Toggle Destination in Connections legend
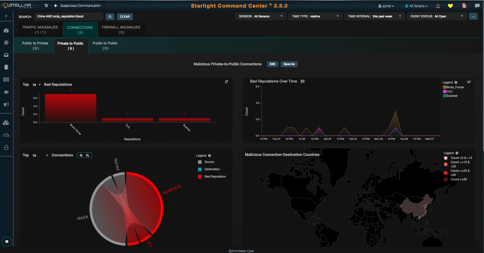 coord(209,169)
